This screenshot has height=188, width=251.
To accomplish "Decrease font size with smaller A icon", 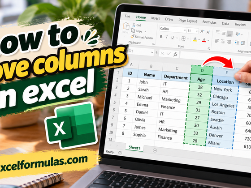I will click(x=208, y=32).
